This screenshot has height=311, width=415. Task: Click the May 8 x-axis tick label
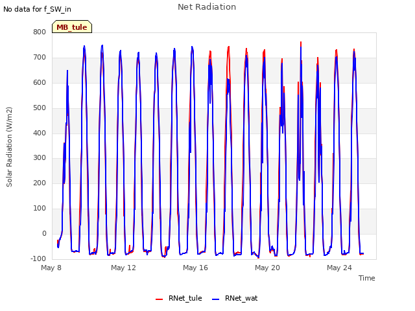51,268
